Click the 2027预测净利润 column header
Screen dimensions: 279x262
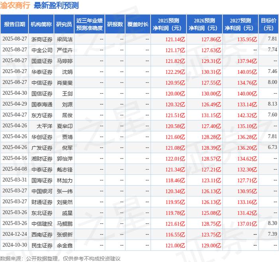click(240, 24)
